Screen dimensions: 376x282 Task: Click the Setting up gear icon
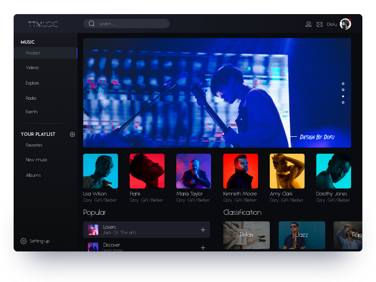point(23,241)
